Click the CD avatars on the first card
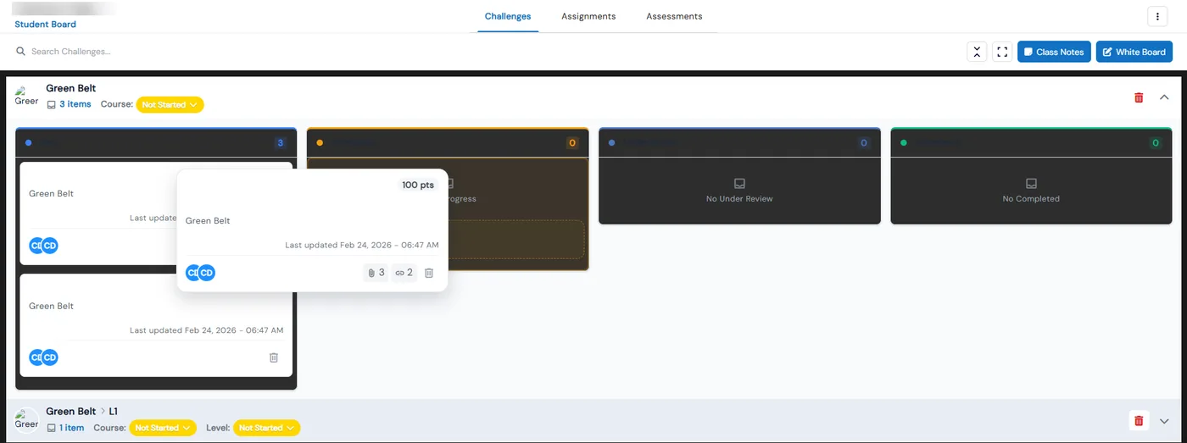The image size is (1187, 443). coord(43,246)
